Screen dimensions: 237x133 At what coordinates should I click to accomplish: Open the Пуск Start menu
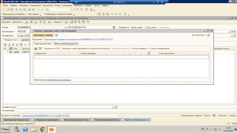point(5,129)
